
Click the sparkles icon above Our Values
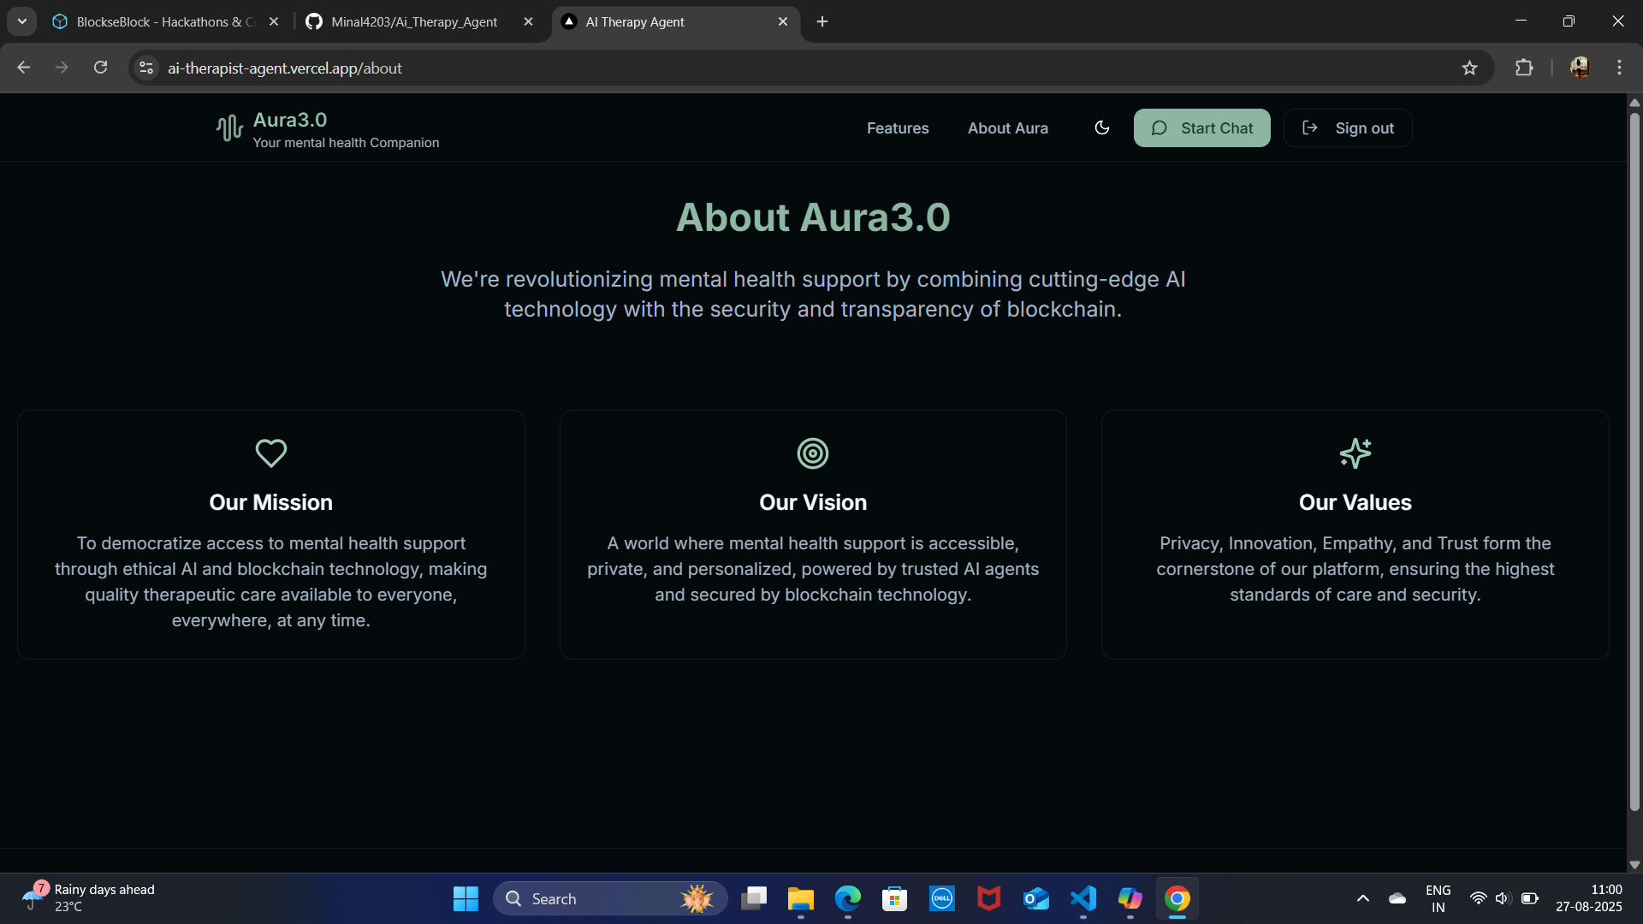1355,453
